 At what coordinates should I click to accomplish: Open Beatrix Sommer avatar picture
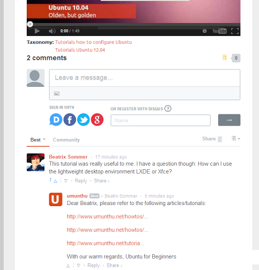pyautogui.click(x=36, y=162)
